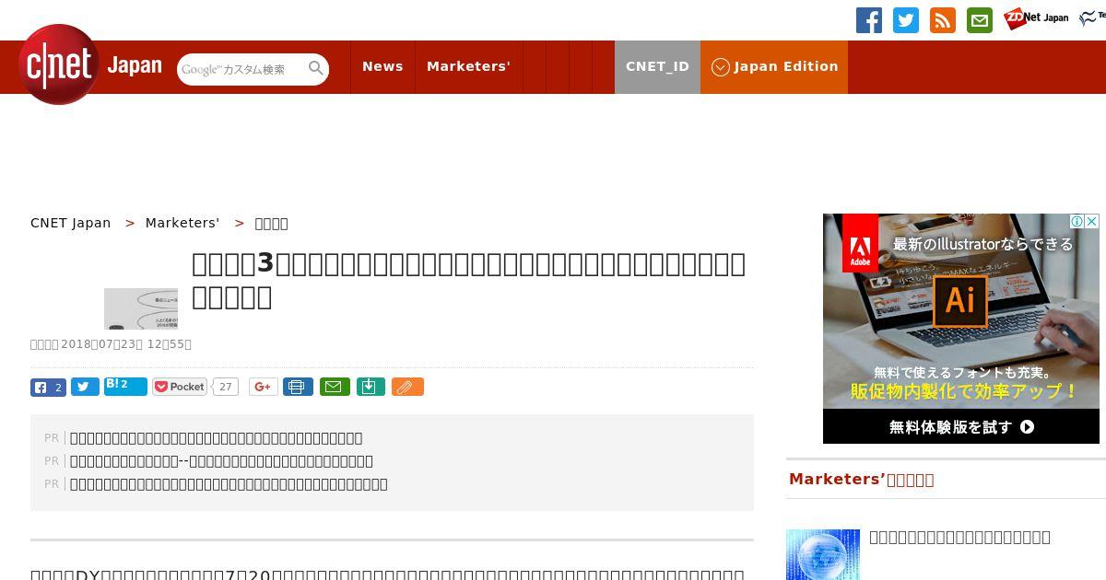Viewport: 1106px width, 580px height.
Task: Print the article with the blue printer icon
Action: point(298,387)
